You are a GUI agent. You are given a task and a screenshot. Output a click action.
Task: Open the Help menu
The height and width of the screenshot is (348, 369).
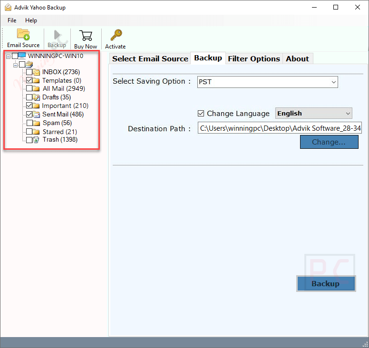tap(31, 20)
